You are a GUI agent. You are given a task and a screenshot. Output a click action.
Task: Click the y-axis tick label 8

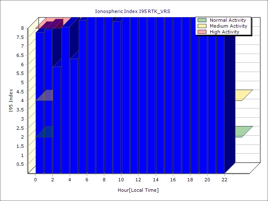point(23,28)
